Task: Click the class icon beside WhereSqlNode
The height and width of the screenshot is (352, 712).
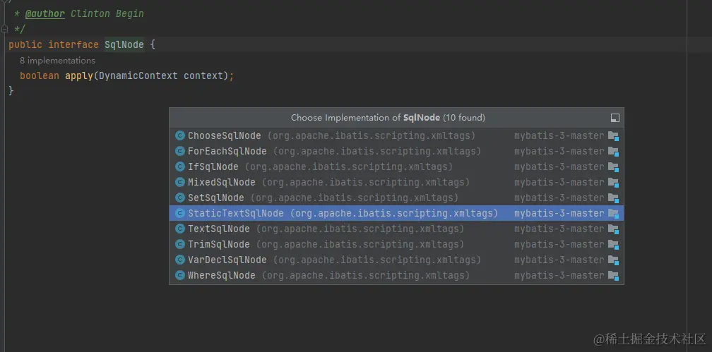Action: click(180, 275)
